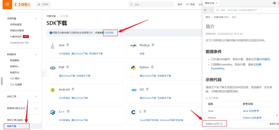
Task: Open the Node.js documentation icon
Action: 153,45
